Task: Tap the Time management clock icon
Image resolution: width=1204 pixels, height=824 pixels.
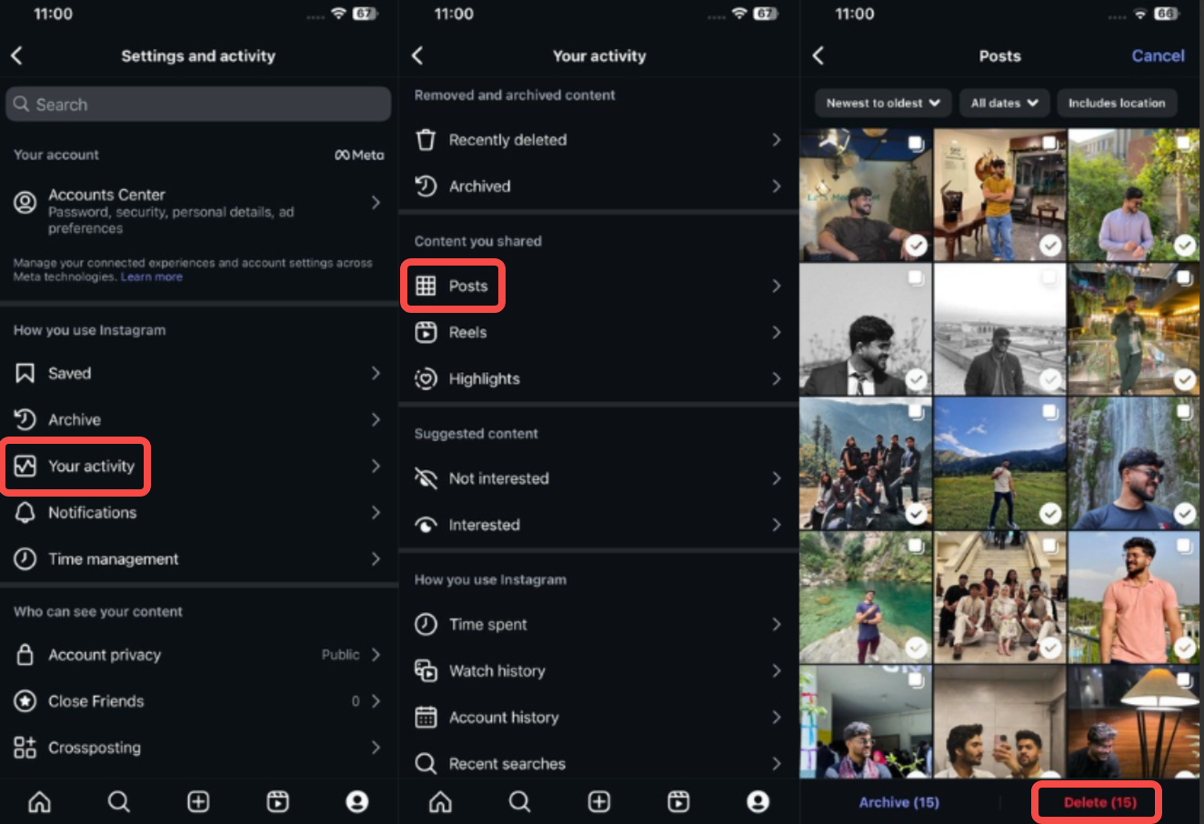Action: (25, 558)
